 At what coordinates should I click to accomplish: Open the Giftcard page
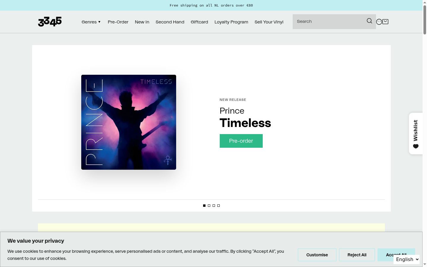[x=199, y=22]
